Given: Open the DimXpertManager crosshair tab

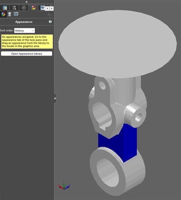Looking at the screenshot, I should [24, 8].
